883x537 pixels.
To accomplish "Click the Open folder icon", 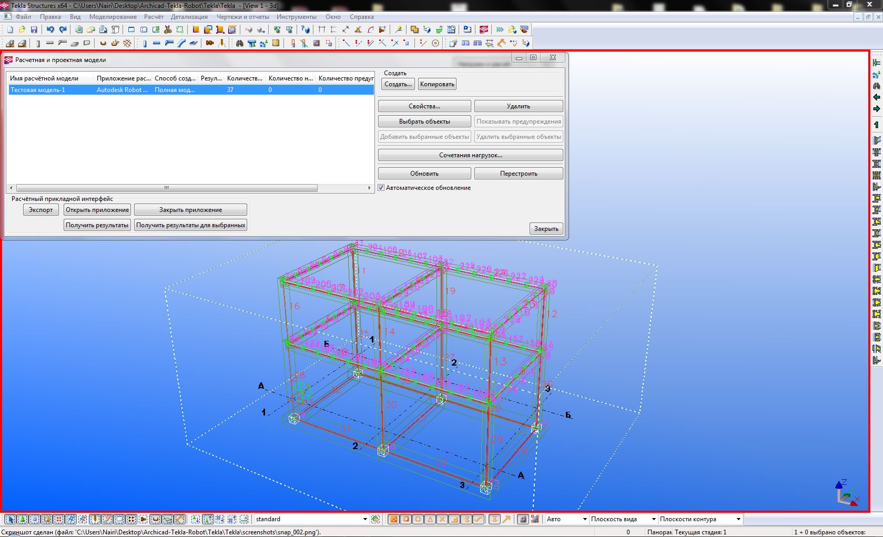I will click(22, 30).
